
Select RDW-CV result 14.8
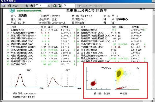(x=114, y=41)
